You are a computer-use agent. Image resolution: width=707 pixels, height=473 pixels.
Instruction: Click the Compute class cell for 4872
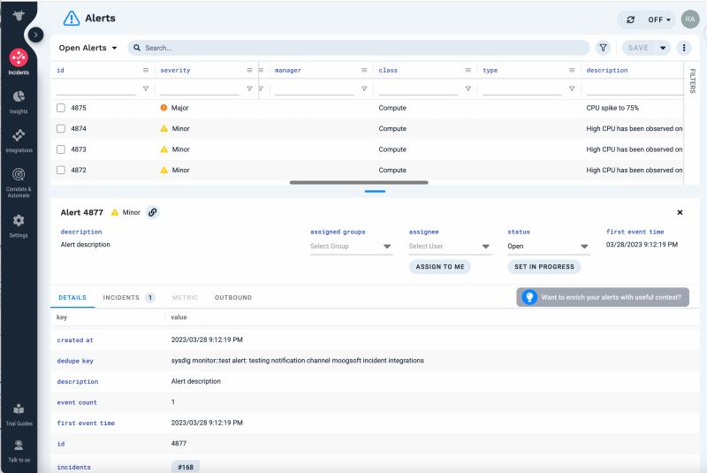pos(392,170)
